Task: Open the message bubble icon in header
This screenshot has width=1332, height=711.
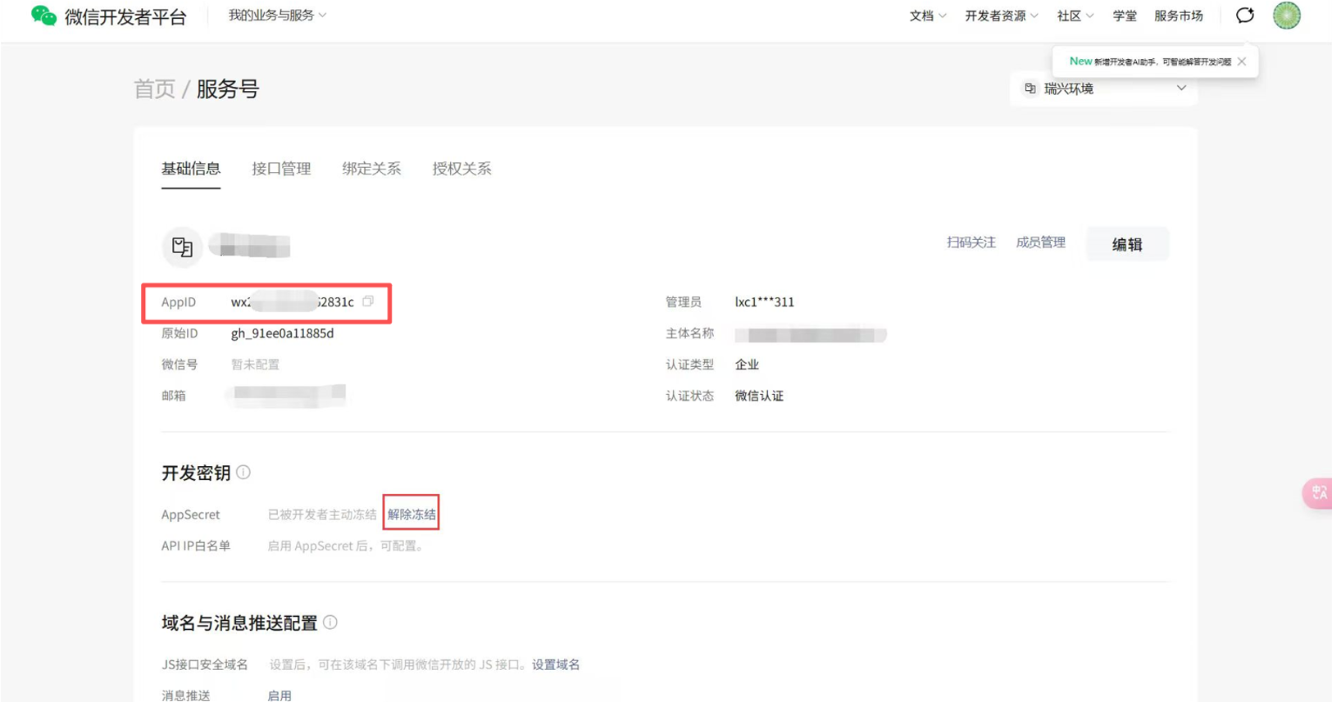Action: tap(1245, 16)
